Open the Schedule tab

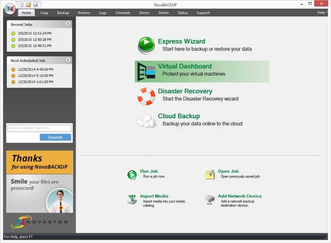(123, 13)
